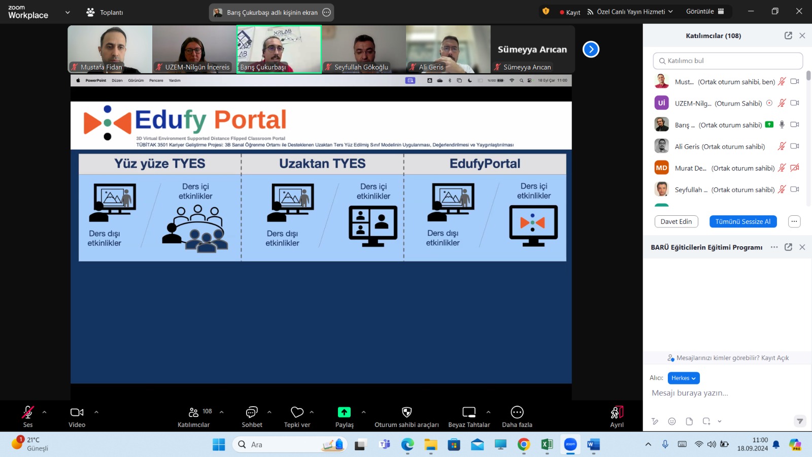This screenshot has height=457, width=812.
Task: Open the Katılımcılar participants panel button
Action: [193, 416]
